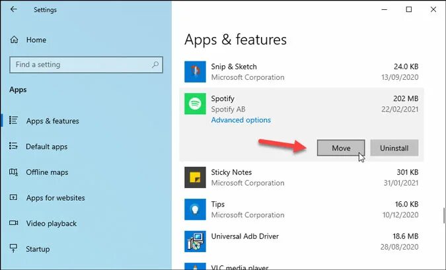Viewport: 446px width, 270px height.
Task: Click the 13/09/2020 install date
Action: tap(400, 77)
